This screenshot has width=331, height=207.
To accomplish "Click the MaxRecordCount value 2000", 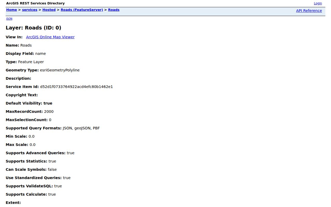I will pos(49,112).
